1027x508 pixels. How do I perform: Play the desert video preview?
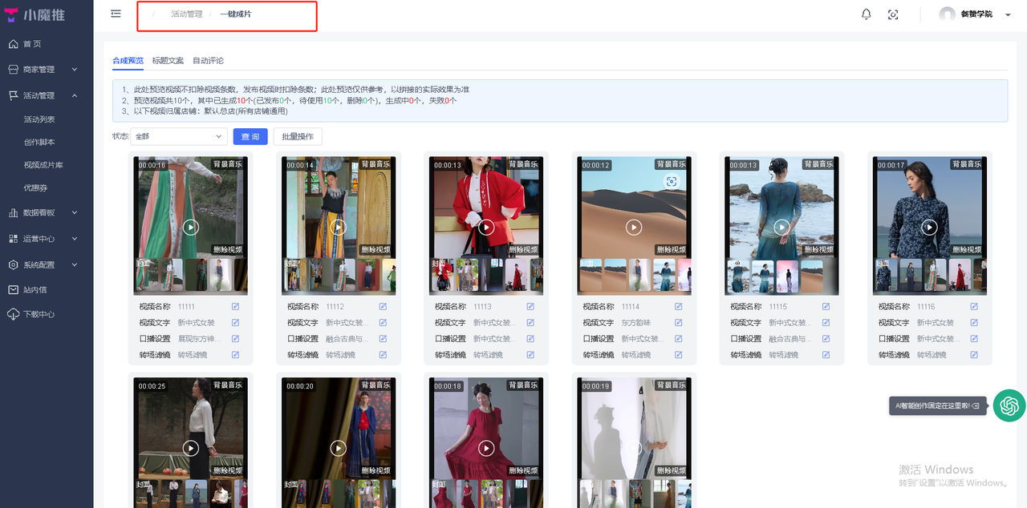634,227
